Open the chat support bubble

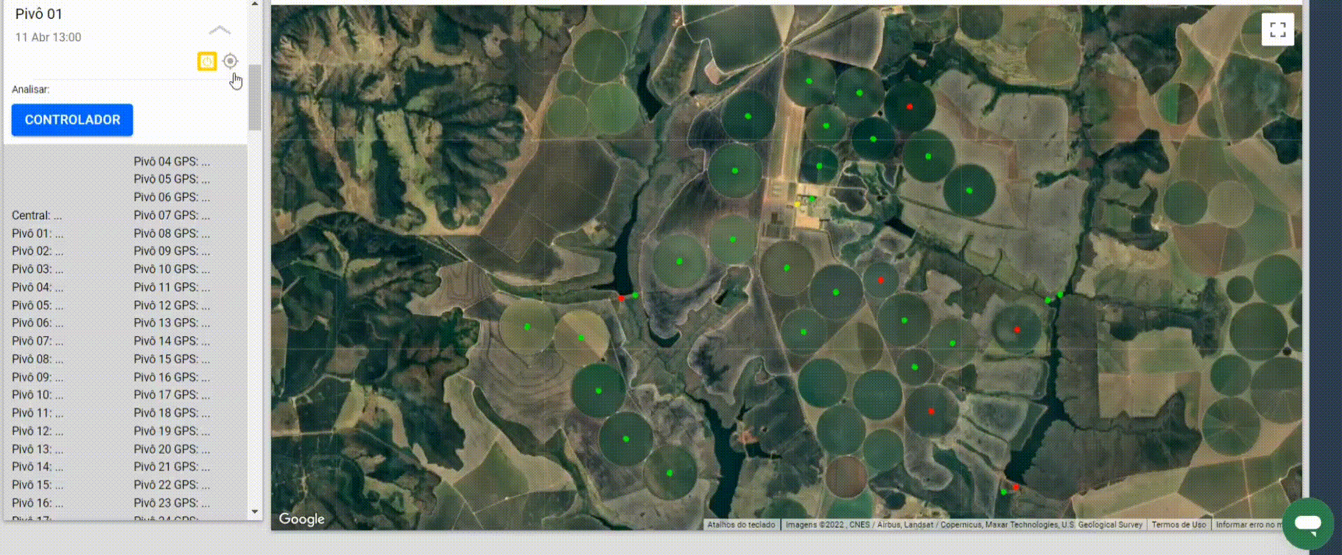point(1307,523)
